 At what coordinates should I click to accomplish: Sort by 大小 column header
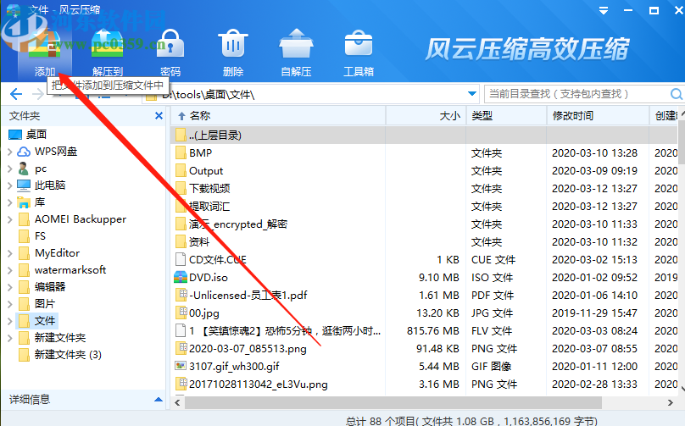coord(426,116)
